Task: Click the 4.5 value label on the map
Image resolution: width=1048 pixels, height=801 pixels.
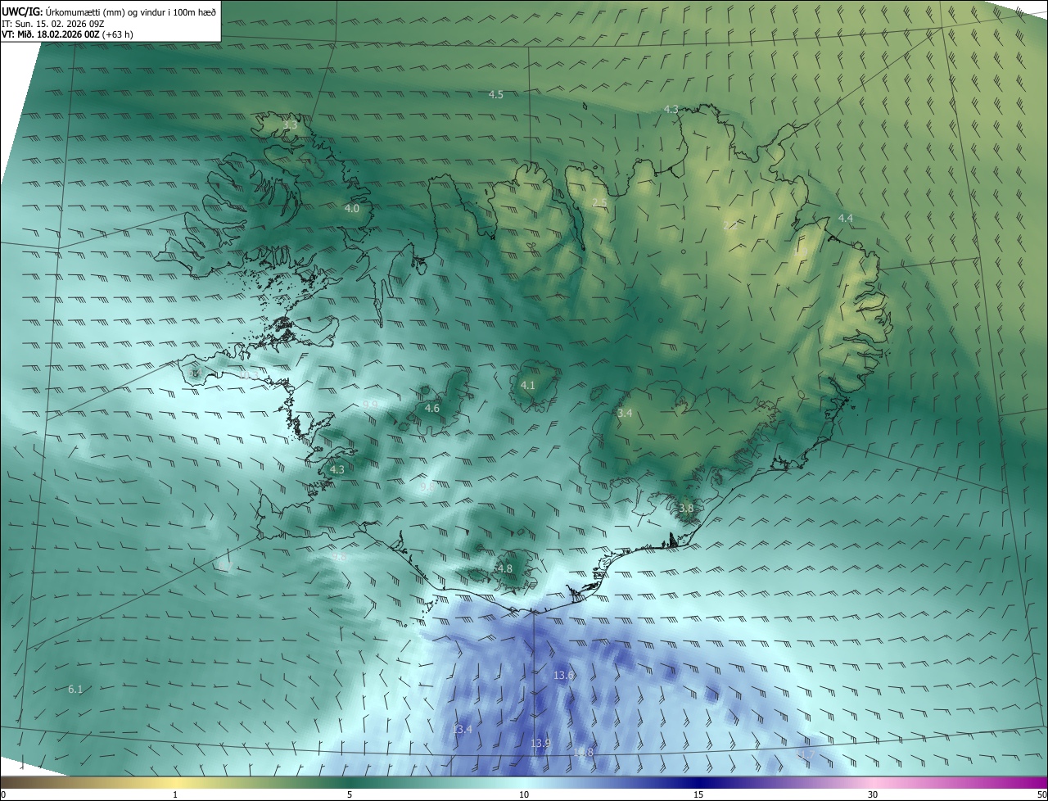Action: point(495,95)
